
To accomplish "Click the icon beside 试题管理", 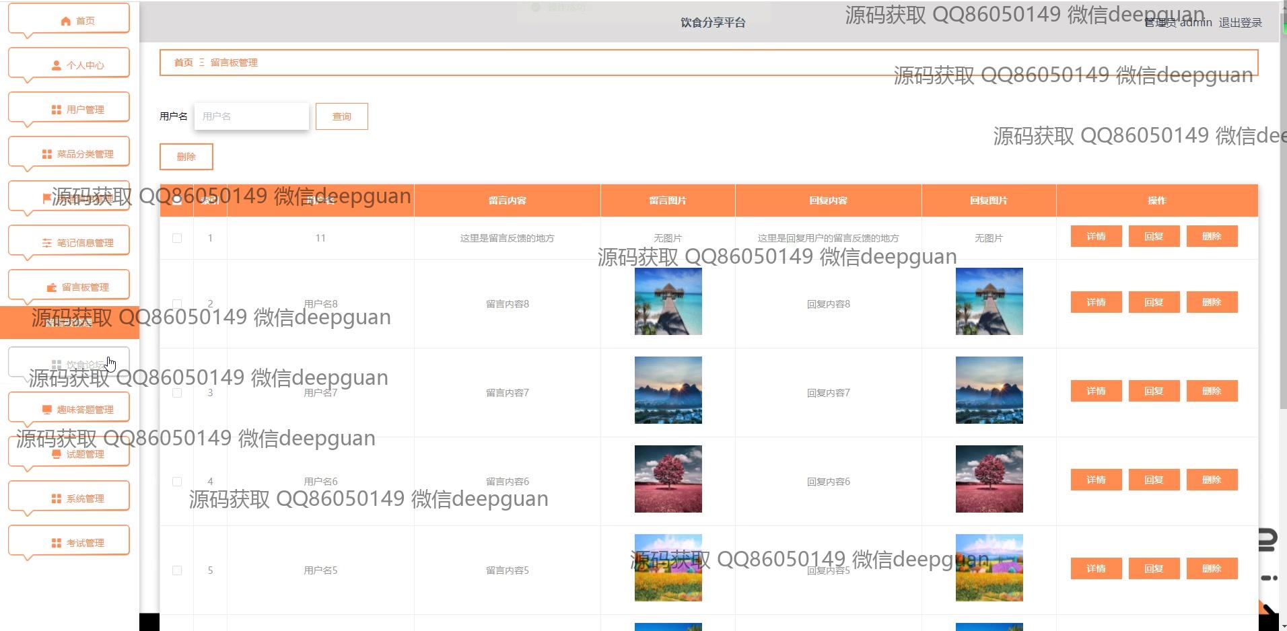I will [57, 454].
